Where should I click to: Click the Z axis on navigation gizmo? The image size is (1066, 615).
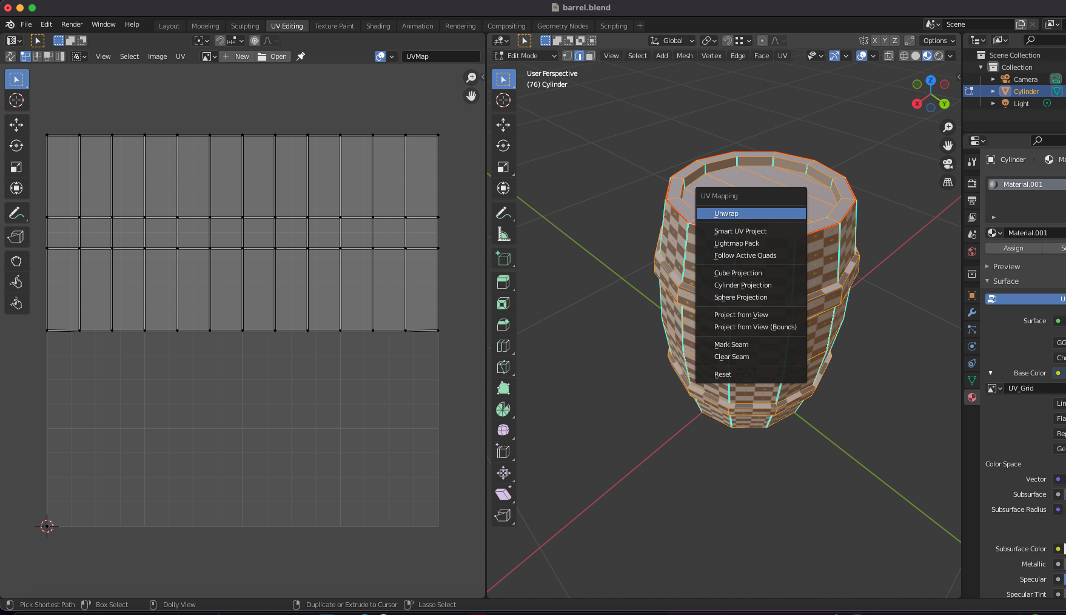click(x=930, y=81)
